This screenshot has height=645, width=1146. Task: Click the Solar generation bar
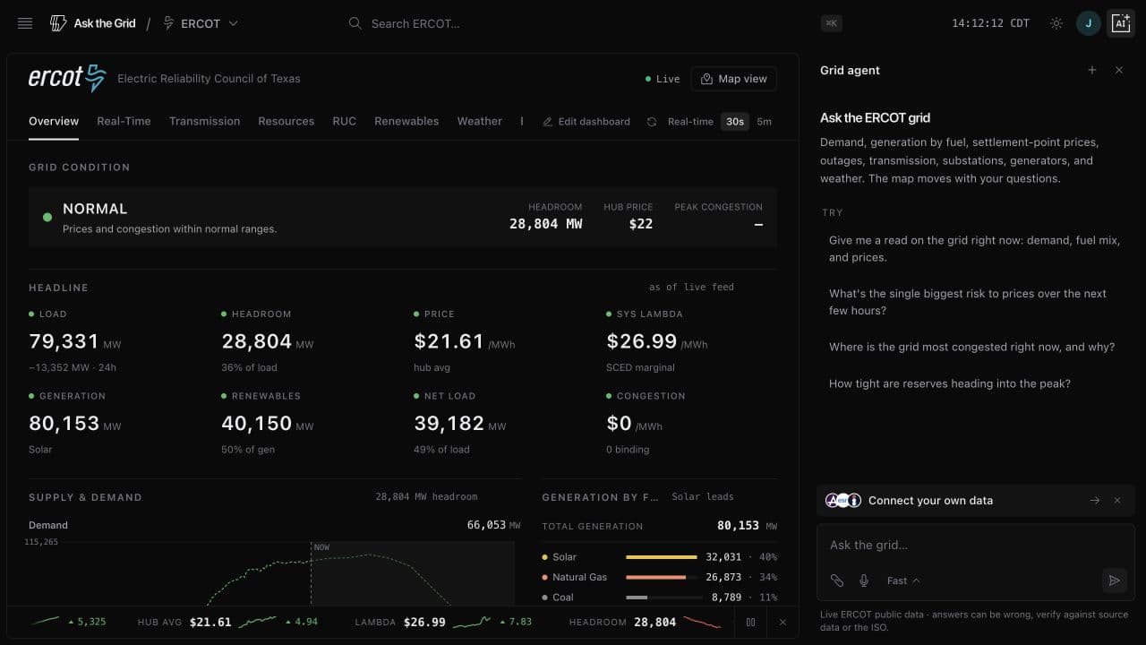coord(662,557)
